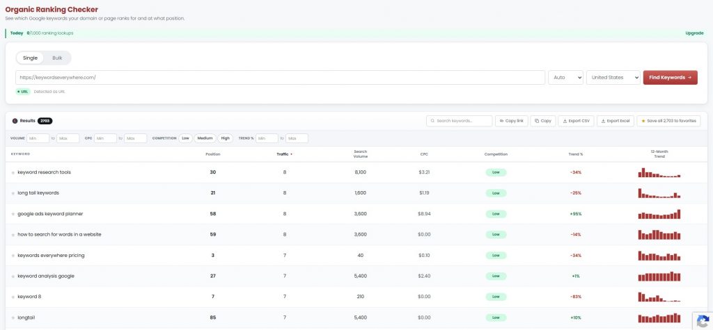Click the Organic Ranking Checker heading
This screenshot has width=713, height=330.
pyautogui.click(x=52, y=10)
